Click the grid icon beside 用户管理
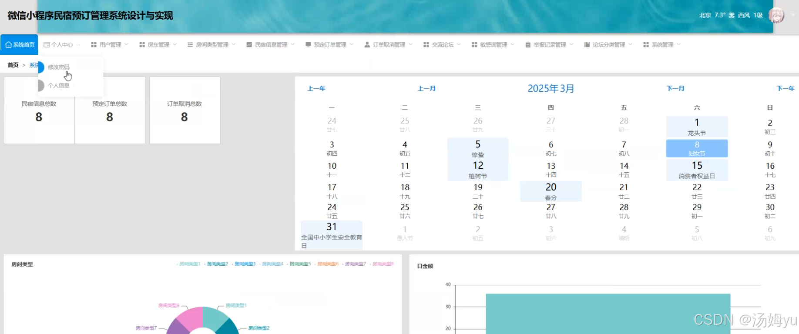799x334 pixels. click(94, 45)
